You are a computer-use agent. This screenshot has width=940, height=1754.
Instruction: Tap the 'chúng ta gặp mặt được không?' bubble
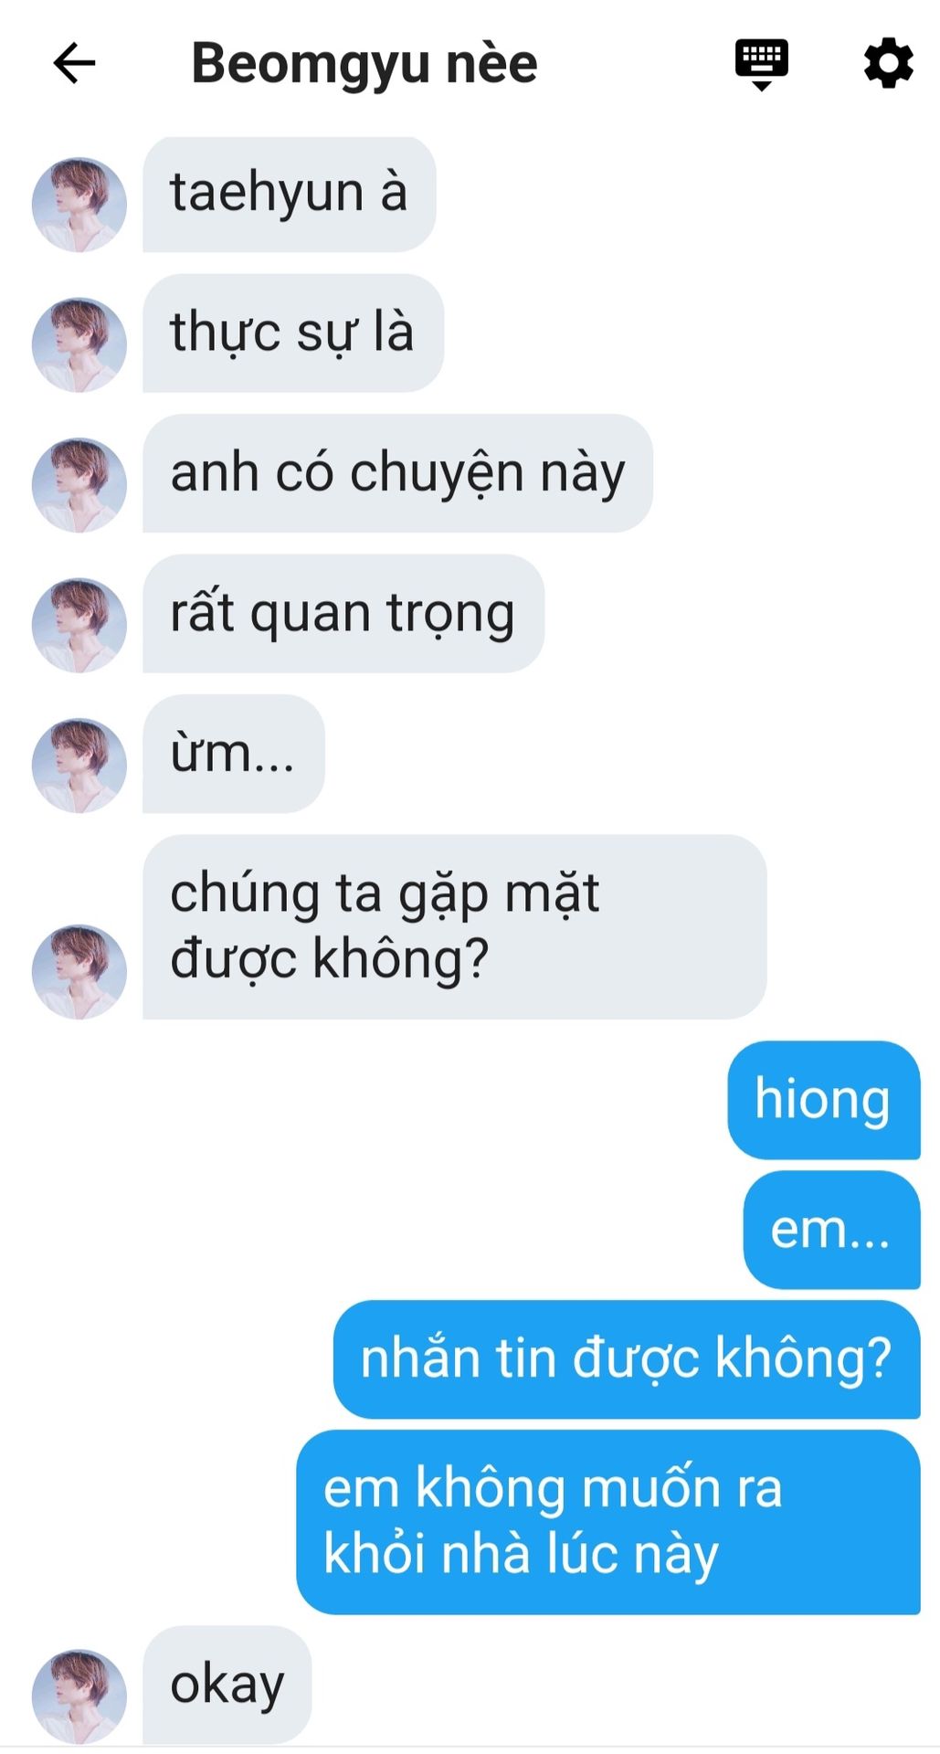click(454, 926)
